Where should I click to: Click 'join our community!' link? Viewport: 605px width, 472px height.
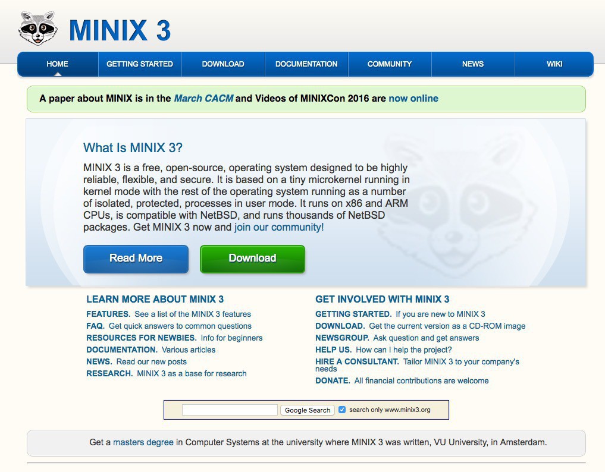[x=279, y=227]
